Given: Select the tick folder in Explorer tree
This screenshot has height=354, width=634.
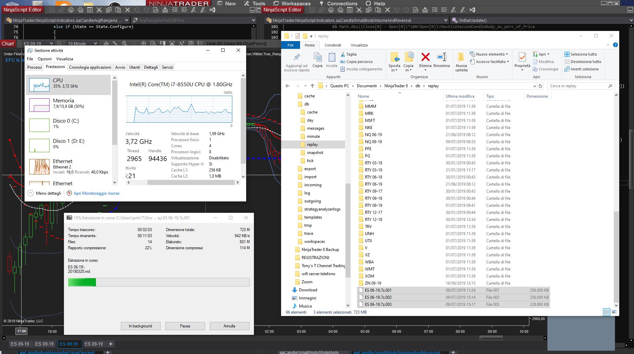Looking at the screenshot, I should [x=310, y=161].
